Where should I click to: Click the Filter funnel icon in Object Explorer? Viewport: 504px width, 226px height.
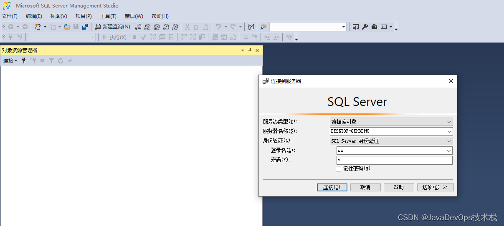[51, 61]
